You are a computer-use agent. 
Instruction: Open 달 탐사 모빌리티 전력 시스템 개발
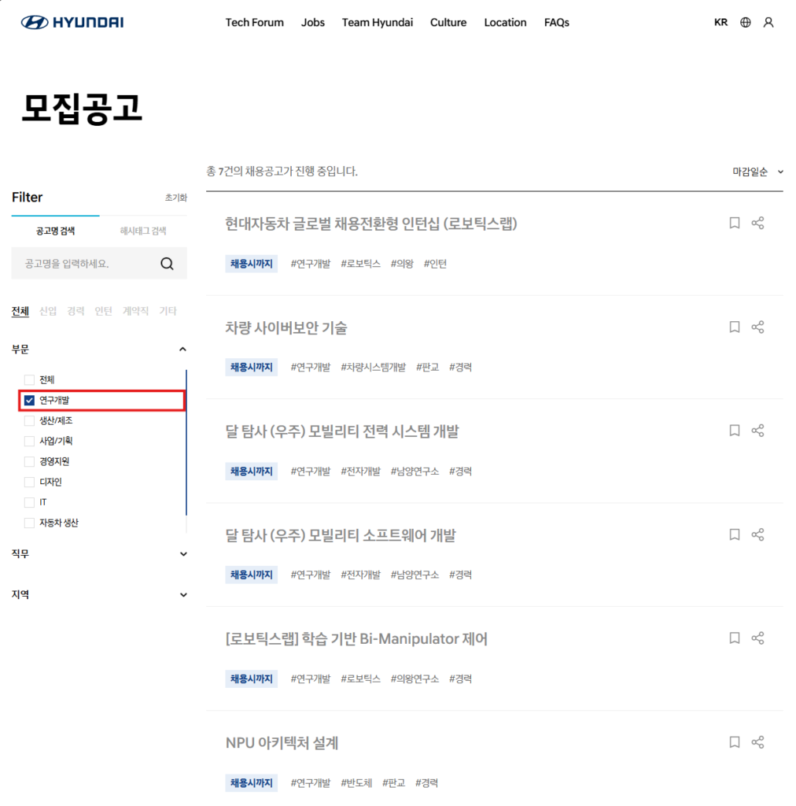342,431
